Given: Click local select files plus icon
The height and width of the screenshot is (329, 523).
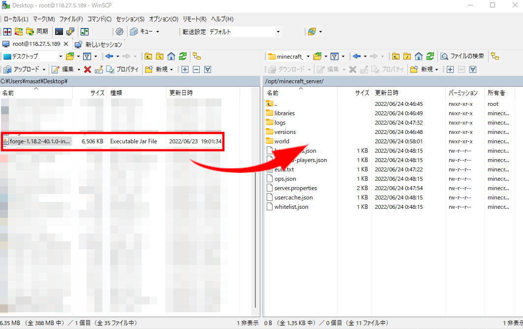Looking at the screenshot, I should coord(185,69).
